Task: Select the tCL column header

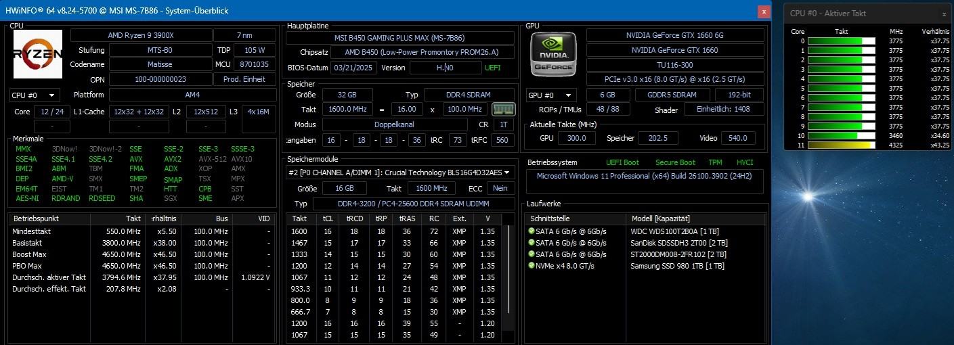Action: click(x=328, y=219)
